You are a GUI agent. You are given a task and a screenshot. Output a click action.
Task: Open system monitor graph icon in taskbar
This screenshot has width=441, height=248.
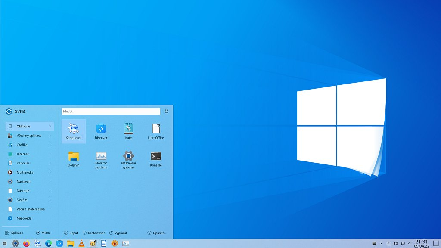tap(126, 244)
